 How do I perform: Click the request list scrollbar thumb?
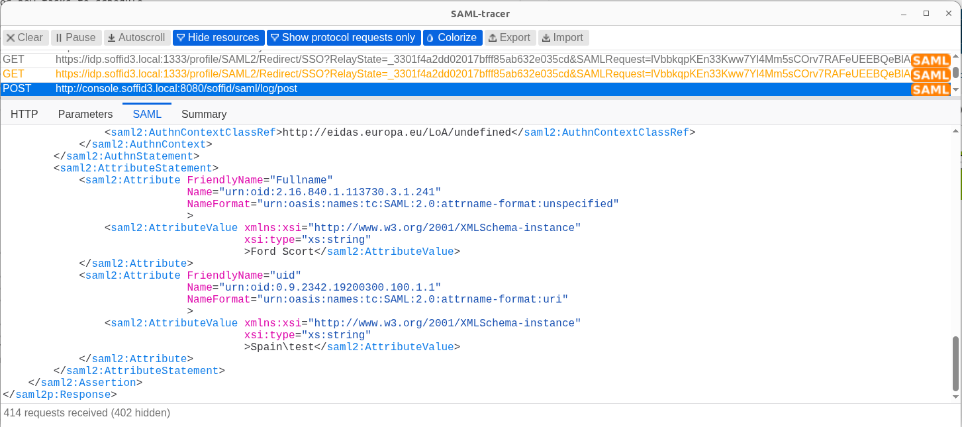coord(955,72)
